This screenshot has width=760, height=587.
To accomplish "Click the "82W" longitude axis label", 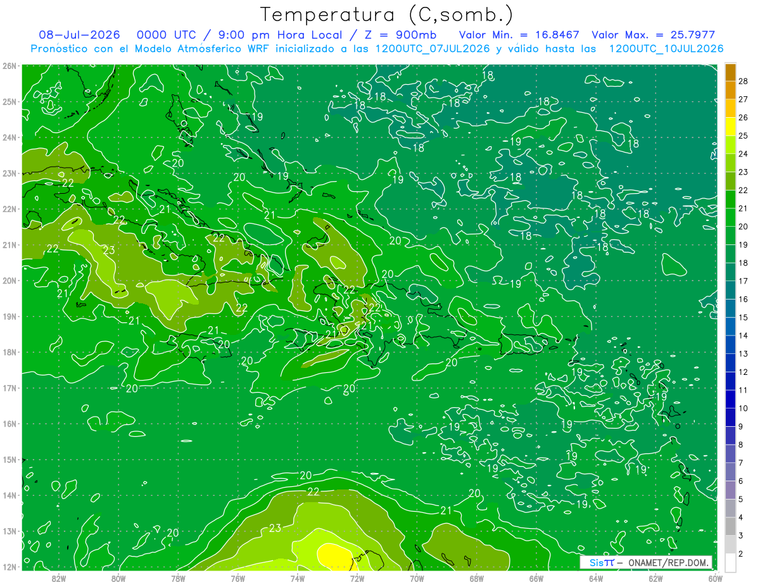I will pyautogui.click(x=59, y=578).
